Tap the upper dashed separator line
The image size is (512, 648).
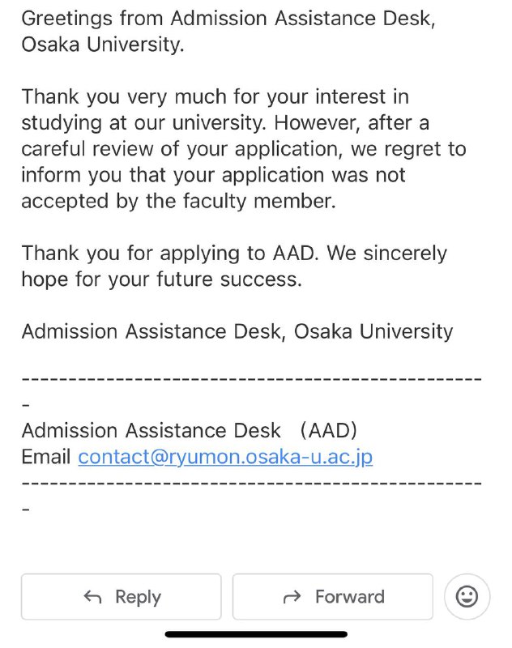pyautogui.click(x=251, y=378)
